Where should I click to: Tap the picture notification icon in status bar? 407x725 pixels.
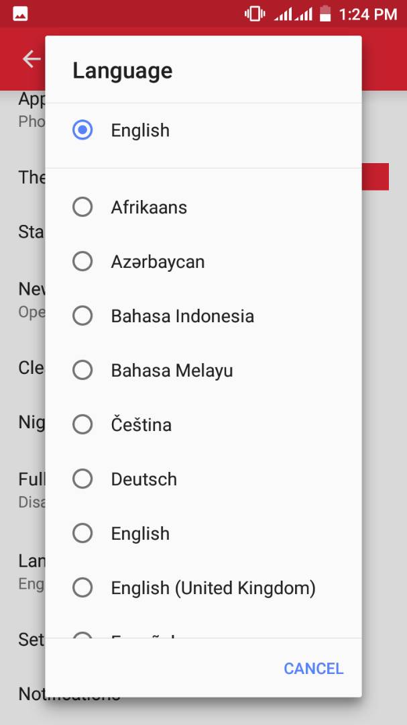coord(20,13)
